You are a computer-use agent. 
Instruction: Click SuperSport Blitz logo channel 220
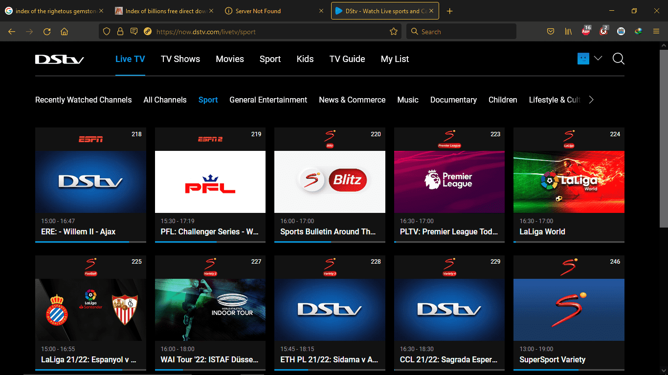pyautogui.click(x=330, y=139)
